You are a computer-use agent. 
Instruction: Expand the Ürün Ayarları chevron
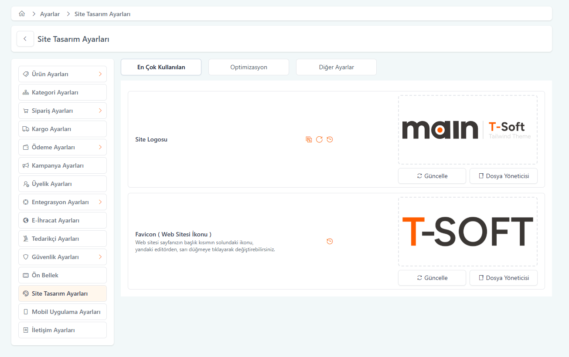pyautogui.click(x=100, y=74)
